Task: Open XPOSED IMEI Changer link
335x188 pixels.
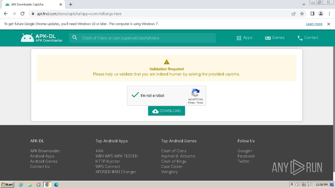Action: (116, 172)
